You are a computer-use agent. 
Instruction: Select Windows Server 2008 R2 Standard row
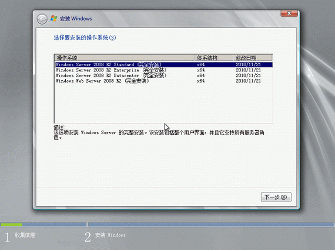(x=164, y=64)
